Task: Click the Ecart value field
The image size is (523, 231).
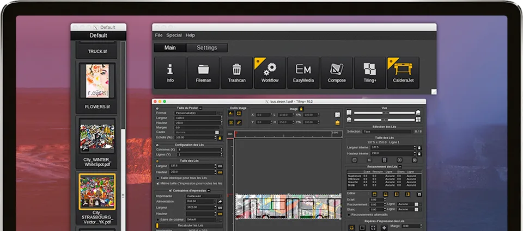Action: [377, 199]
